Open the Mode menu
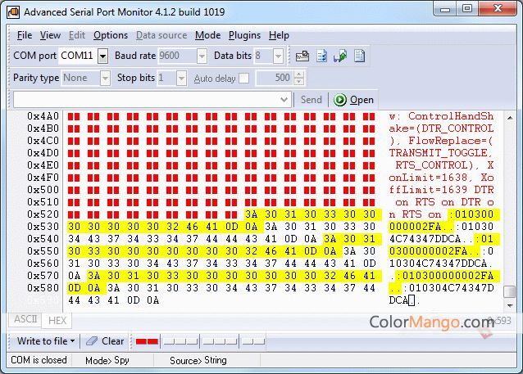Image resolution: width=523 pixels, height=374 pixels. coord(207,35)
